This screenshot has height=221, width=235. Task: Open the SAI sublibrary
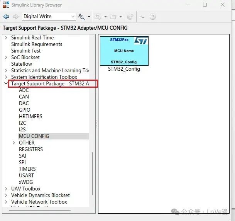[x=22, y=156]
